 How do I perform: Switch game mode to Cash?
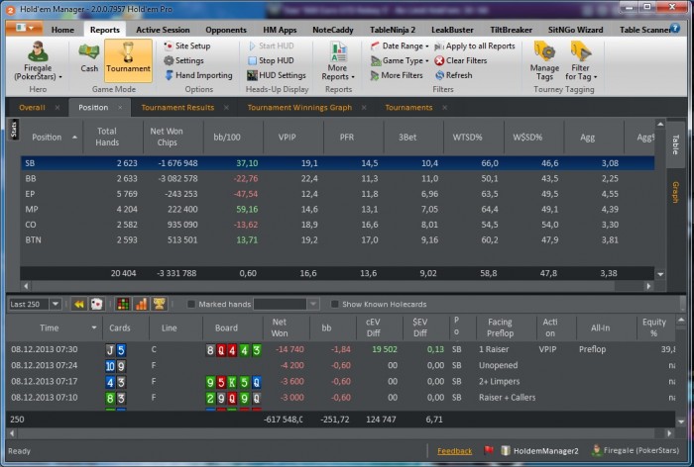[x=89, y=58]
